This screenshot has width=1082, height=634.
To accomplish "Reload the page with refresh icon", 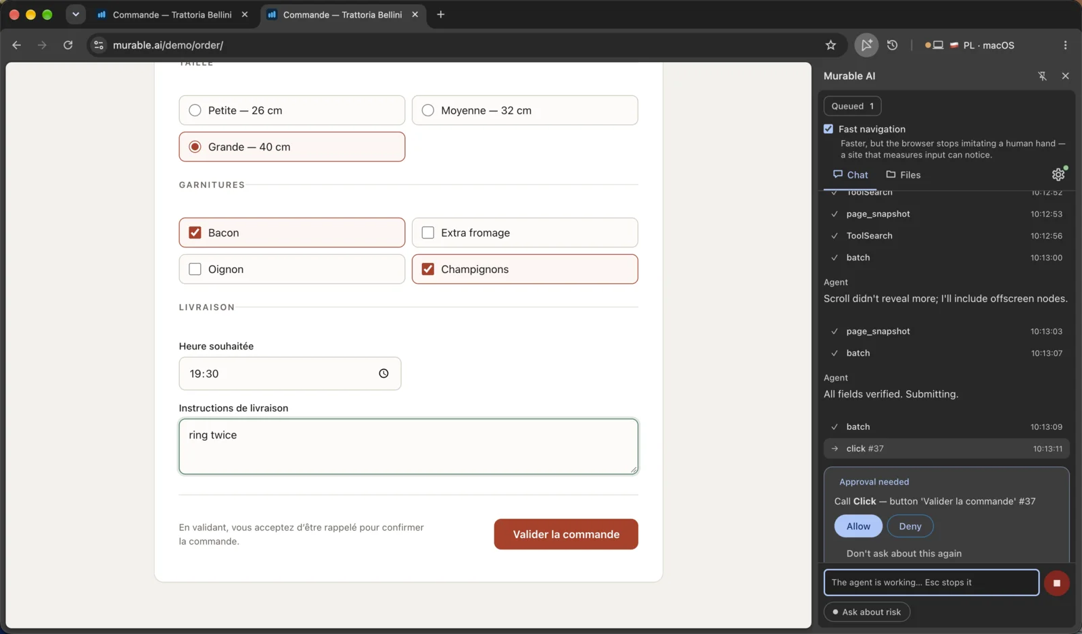I will [68, 45].
